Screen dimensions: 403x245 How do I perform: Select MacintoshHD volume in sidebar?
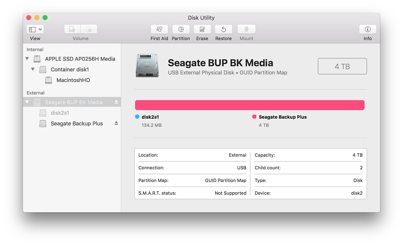tap(72, 80)
